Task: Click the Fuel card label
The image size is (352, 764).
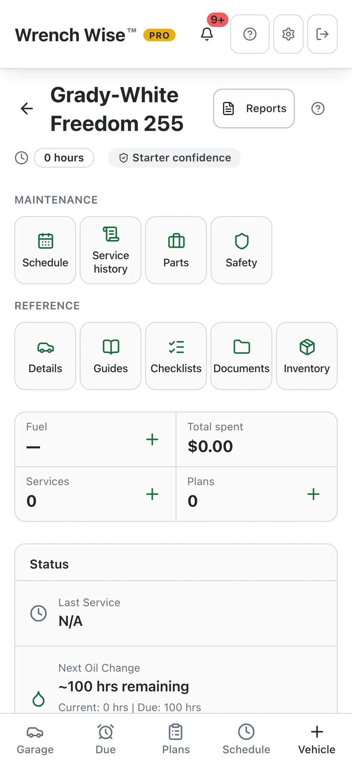Action: 36,427
